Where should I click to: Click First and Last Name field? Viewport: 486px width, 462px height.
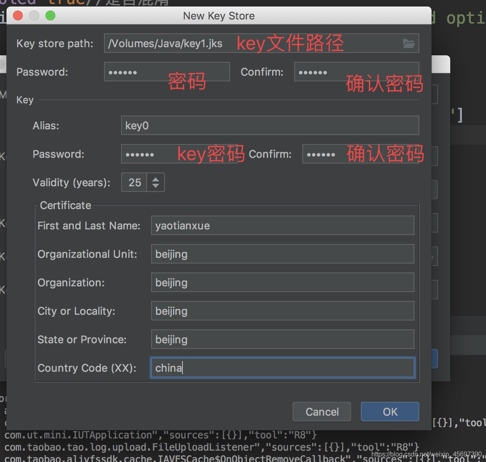point(283,226)
